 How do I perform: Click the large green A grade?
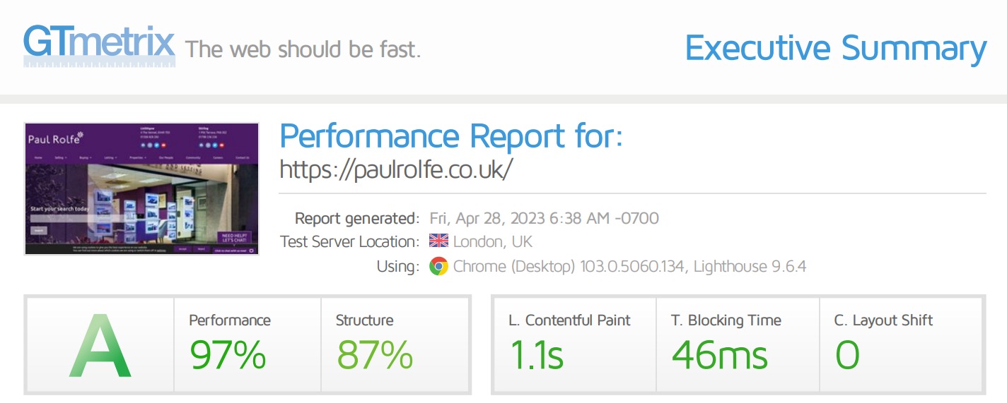pyautogui.click(x=100, y=346)
